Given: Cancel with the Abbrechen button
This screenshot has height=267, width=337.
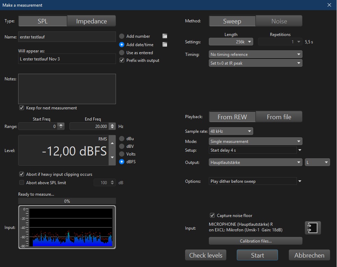Looking at the screenshot, I should (309, 255).
